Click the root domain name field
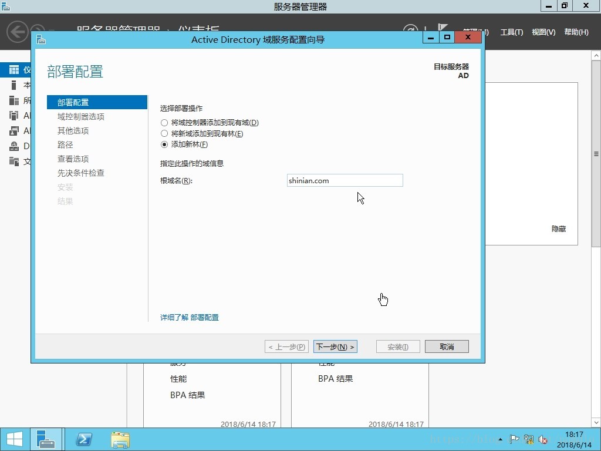Image resolution: width=601 pixels, height=451 pixels. [x=345, y=181]
